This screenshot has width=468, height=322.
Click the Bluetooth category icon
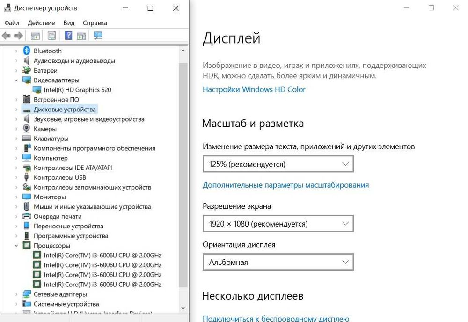pyautogui.click(x=27, y=51)
